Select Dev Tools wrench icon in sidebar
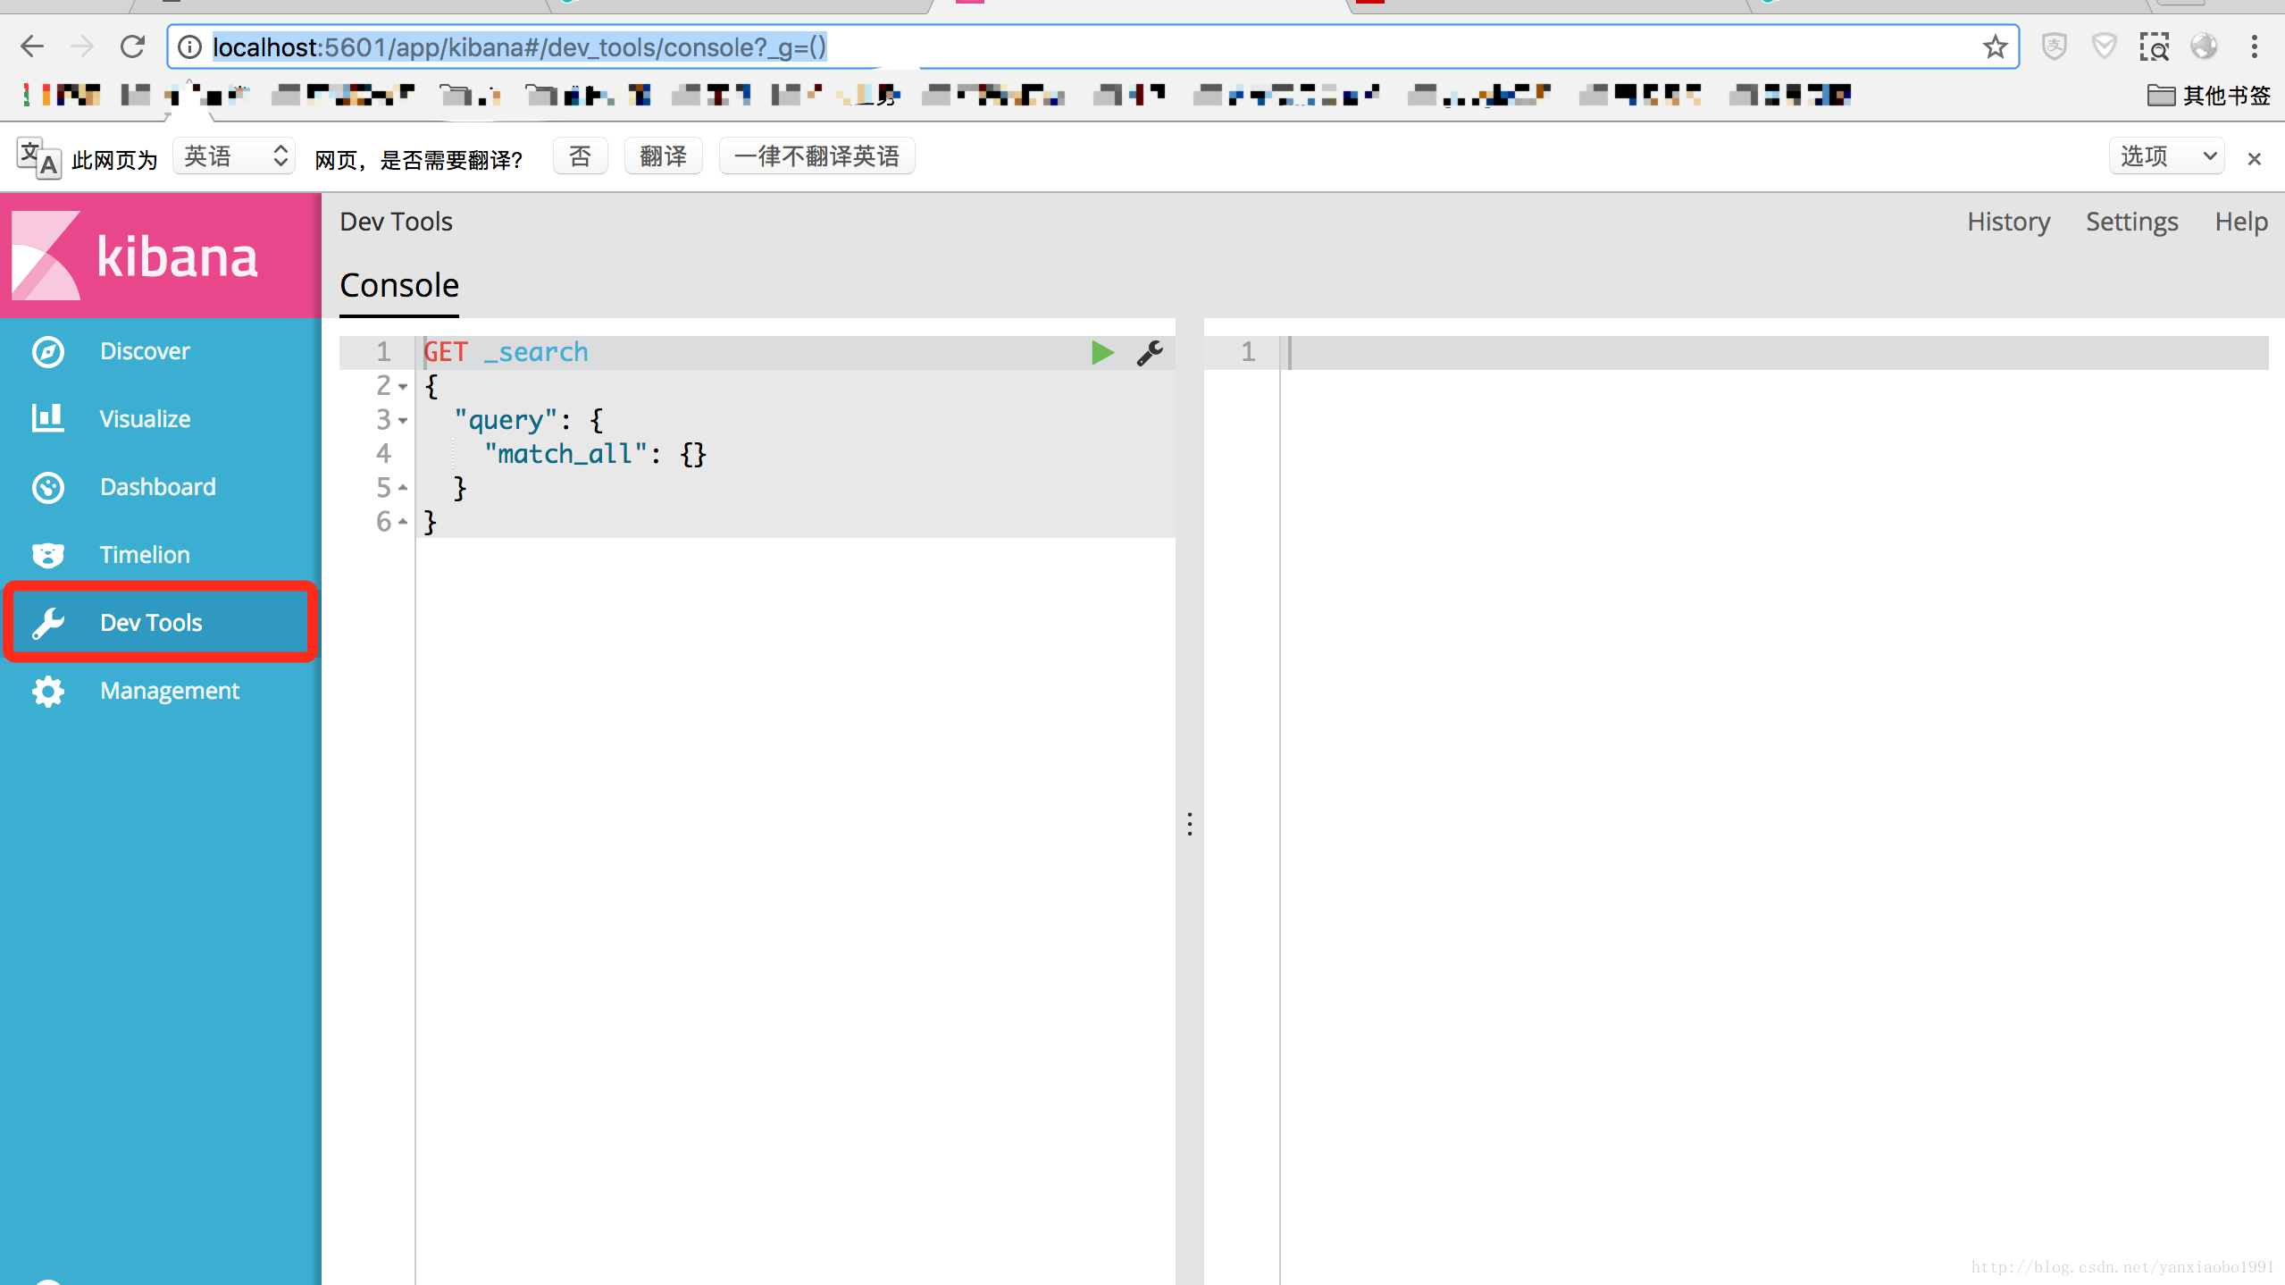Image resolution: width=2285 pixels, height=1285 pixels. pos(48,623)
